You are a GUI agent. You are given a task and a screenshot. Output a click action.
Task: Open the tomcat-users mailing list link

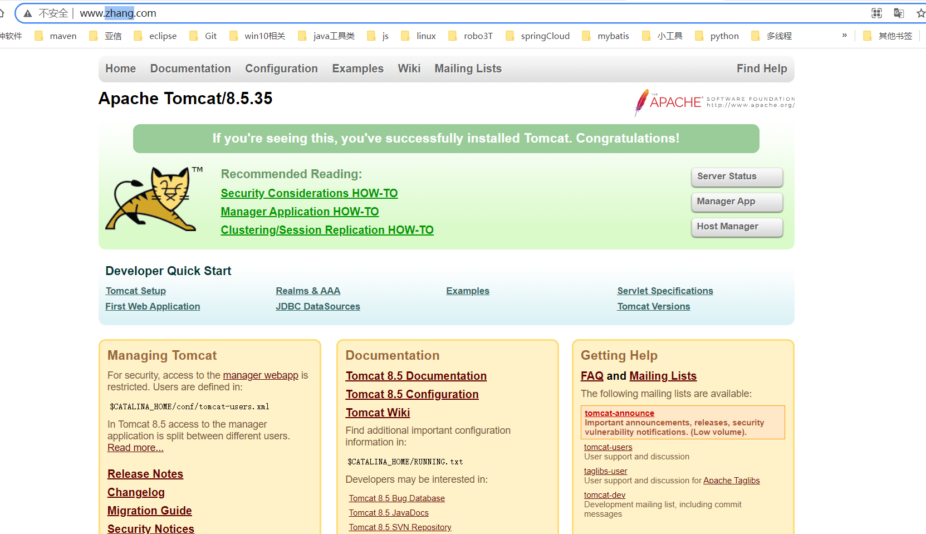pos(608,447)
